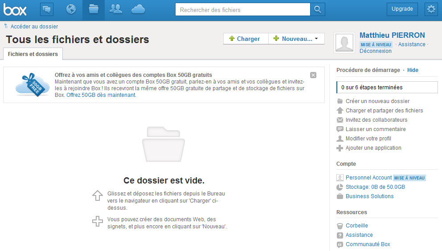Click the plus icon beside Vous pouvez créer
Image resolution: width=442 pixels, height=251 pixels.
98,221
